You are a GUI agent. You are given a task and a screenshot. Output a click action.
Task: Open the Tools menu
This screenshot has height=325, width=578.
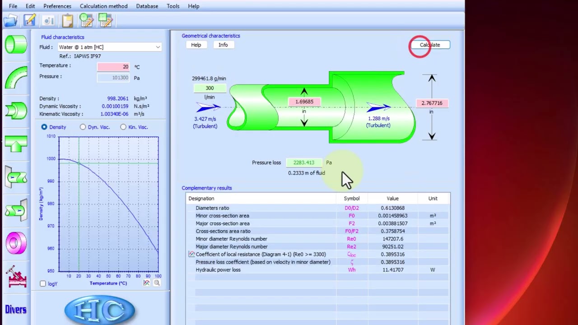click(173, 6)
